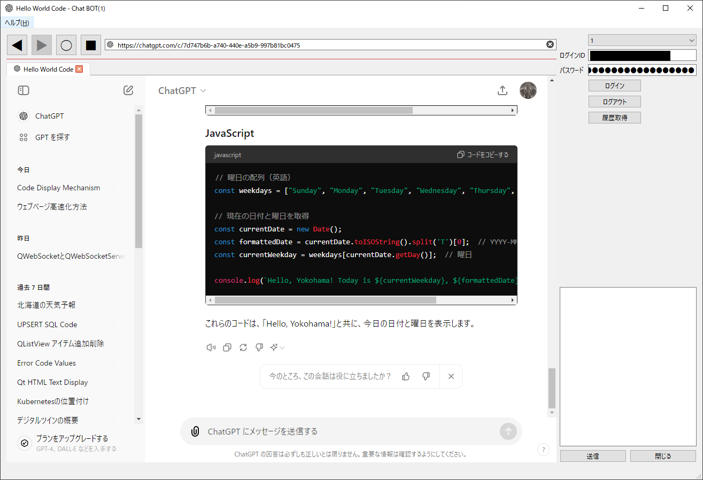Open the ChatGPT model selector dropdown
Viewport: 703px width, 480px height.
pyautogui.click(x=182, y=91)
